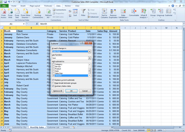Click in the formula bar showing Month
The image size is (185, 132).
click(x=111, y=24)
